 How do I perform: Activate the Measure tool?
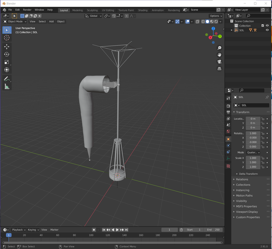[x=7, y=87]
